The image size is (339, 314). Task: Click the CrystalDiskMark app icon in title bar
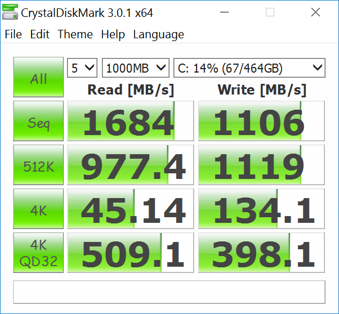click(x=10, y=12)
